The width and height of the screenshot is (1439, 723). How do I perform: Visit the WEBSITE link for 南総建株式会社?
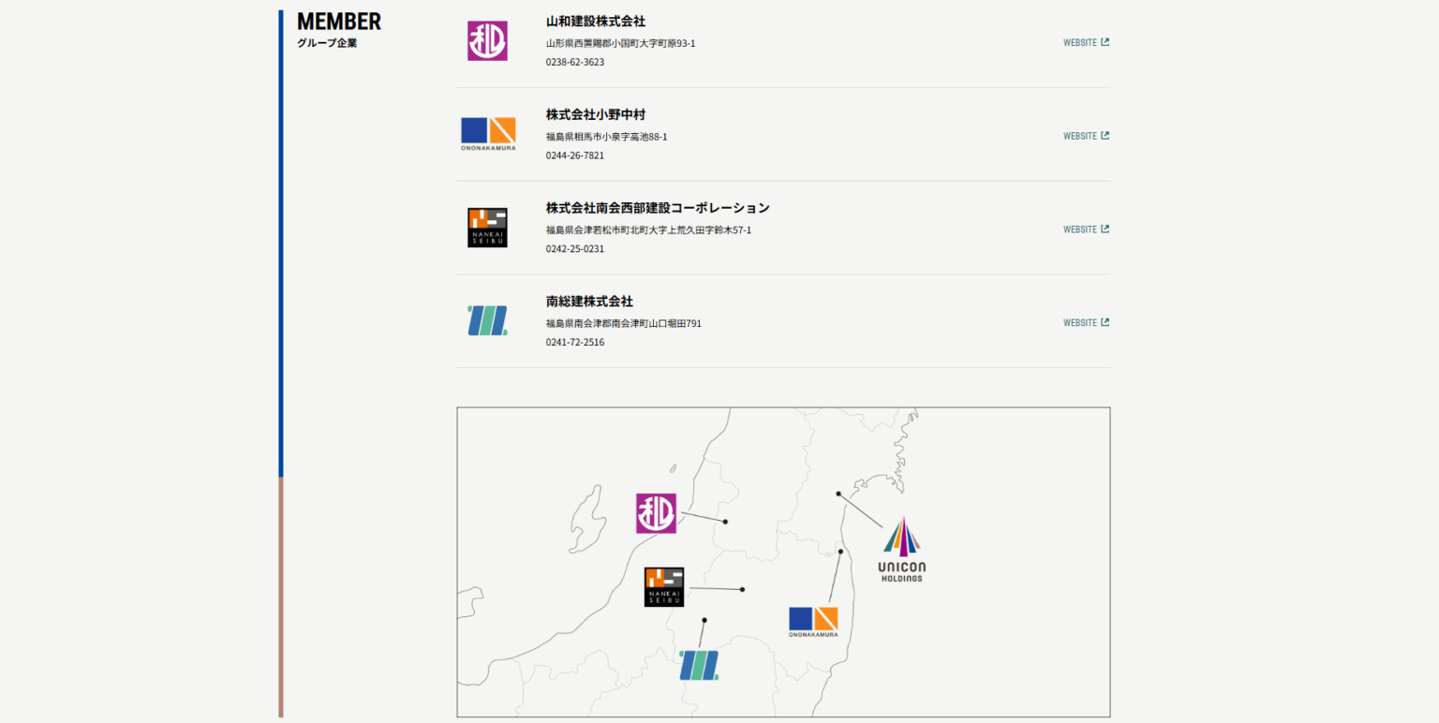point(1086,323)
